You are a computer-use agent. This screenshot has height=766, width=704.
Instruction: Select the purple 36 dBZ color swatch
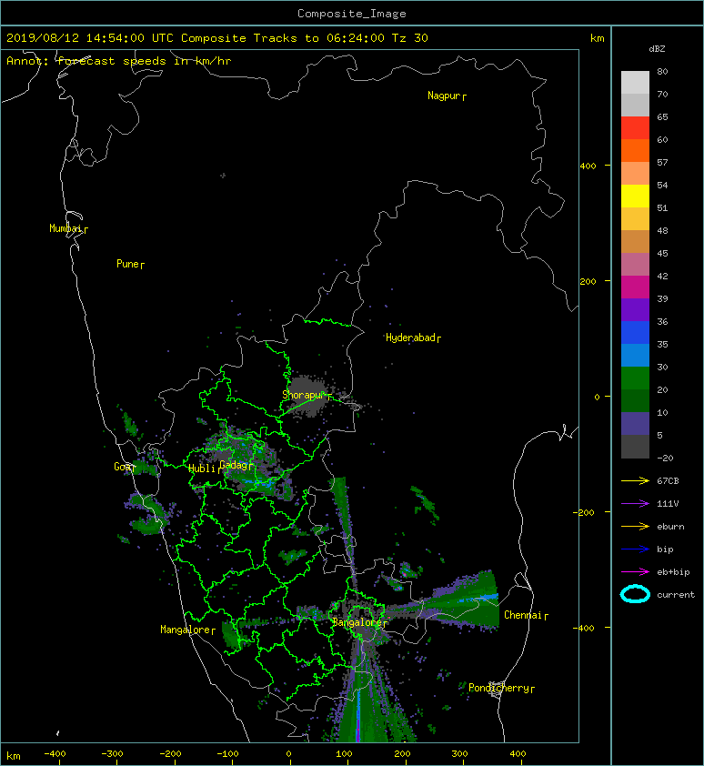tap(635, 309)
